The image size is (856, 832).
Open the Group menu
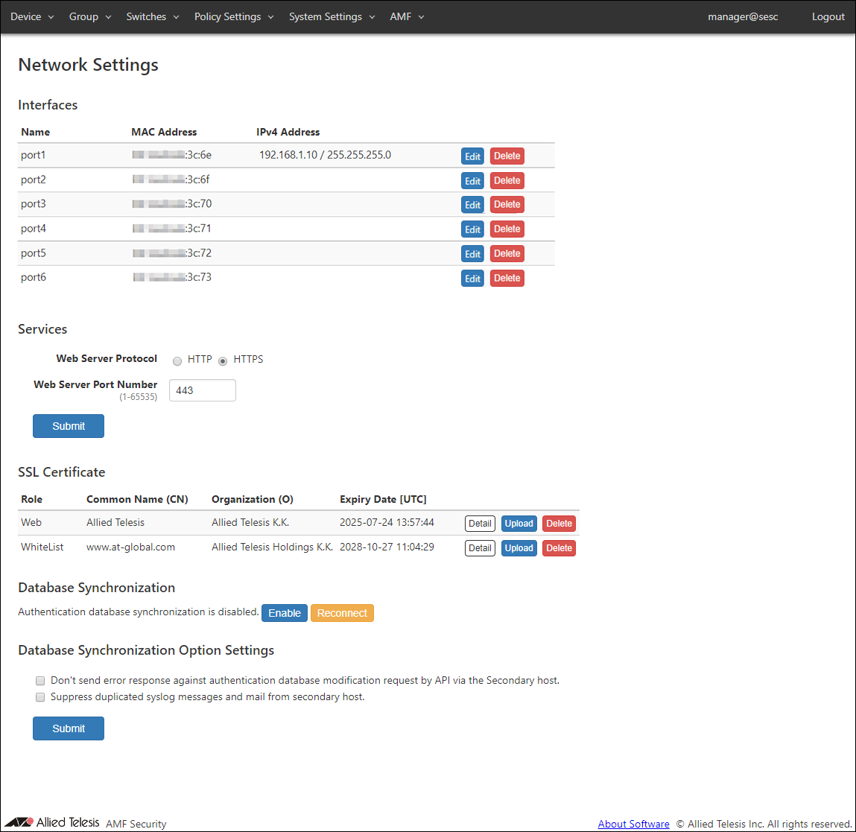tap(89, 16)
